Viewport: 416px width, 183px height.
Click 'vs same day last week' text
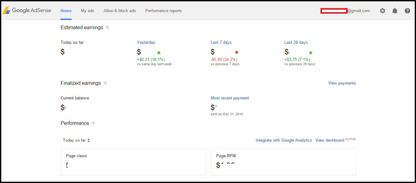pos(154,64)
